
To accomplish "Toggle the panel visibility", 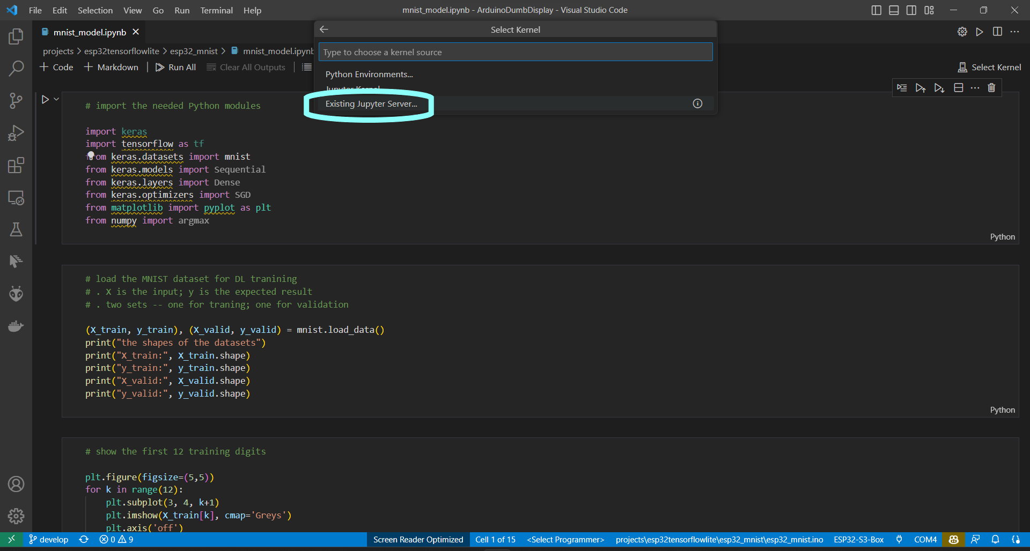I will coord(893,10).
